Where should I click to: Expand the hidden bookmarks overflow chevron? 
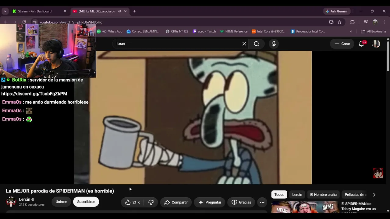(x=351, y=31)
